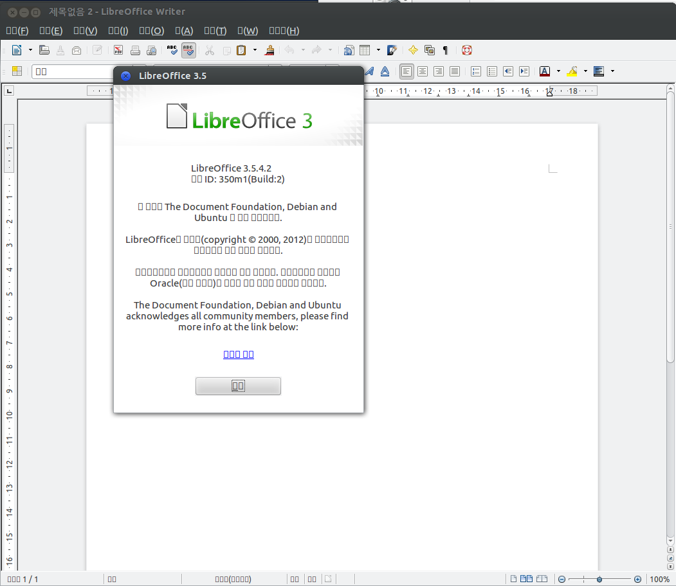The width and height of the screenshot is (676, 586).
Task: Expand the New document dropdown arrow
Action: (30, 50)
